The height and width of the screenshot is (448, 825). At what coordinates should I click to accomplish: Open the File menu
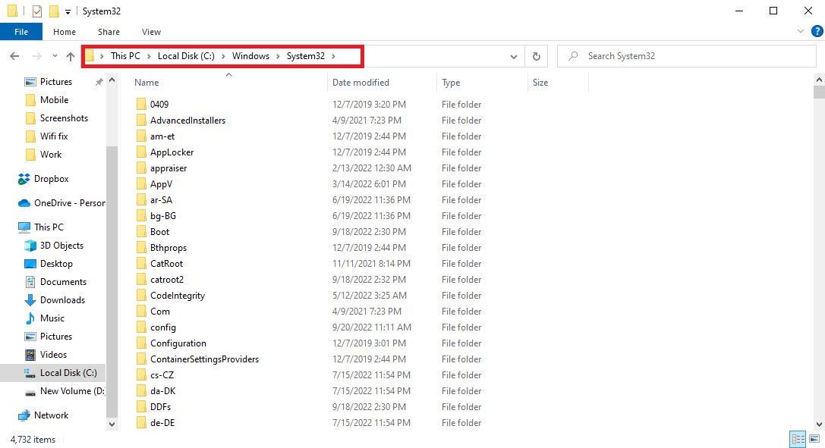pyautogui.click(x=21, y=32)
